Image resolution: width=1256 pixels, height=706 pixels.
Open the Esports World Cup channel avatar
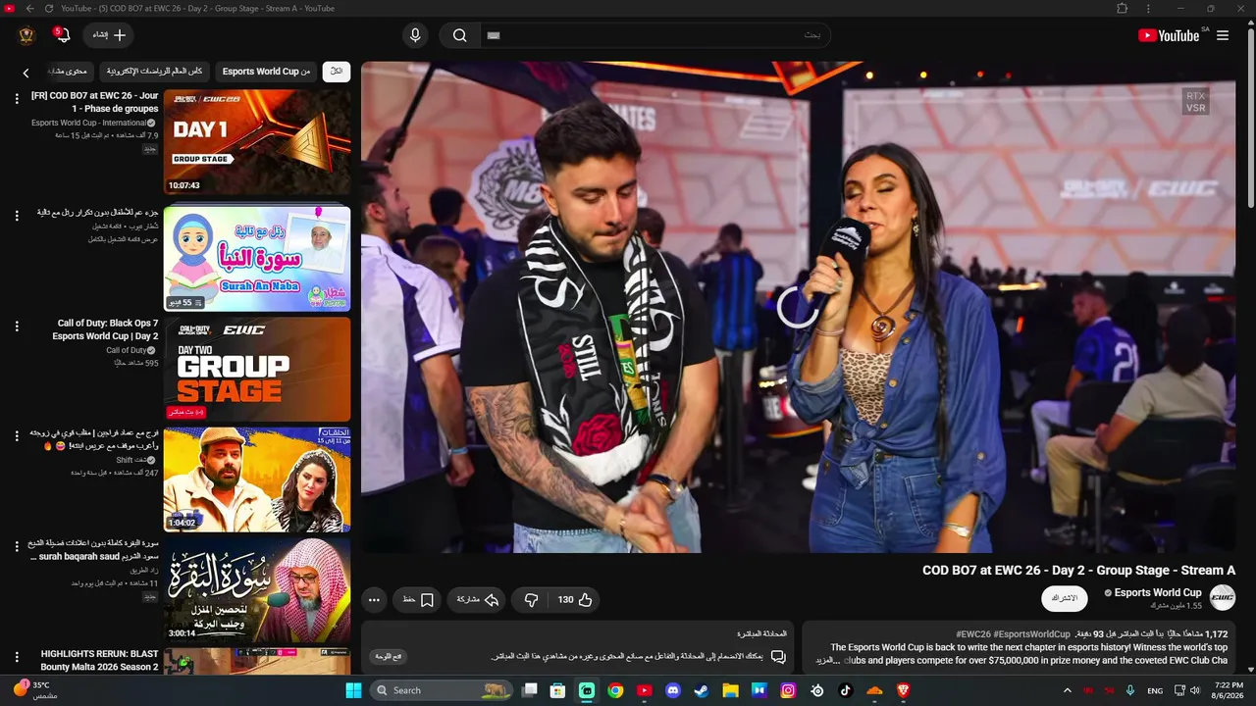pyautogui.click(x=1223, y=597)
